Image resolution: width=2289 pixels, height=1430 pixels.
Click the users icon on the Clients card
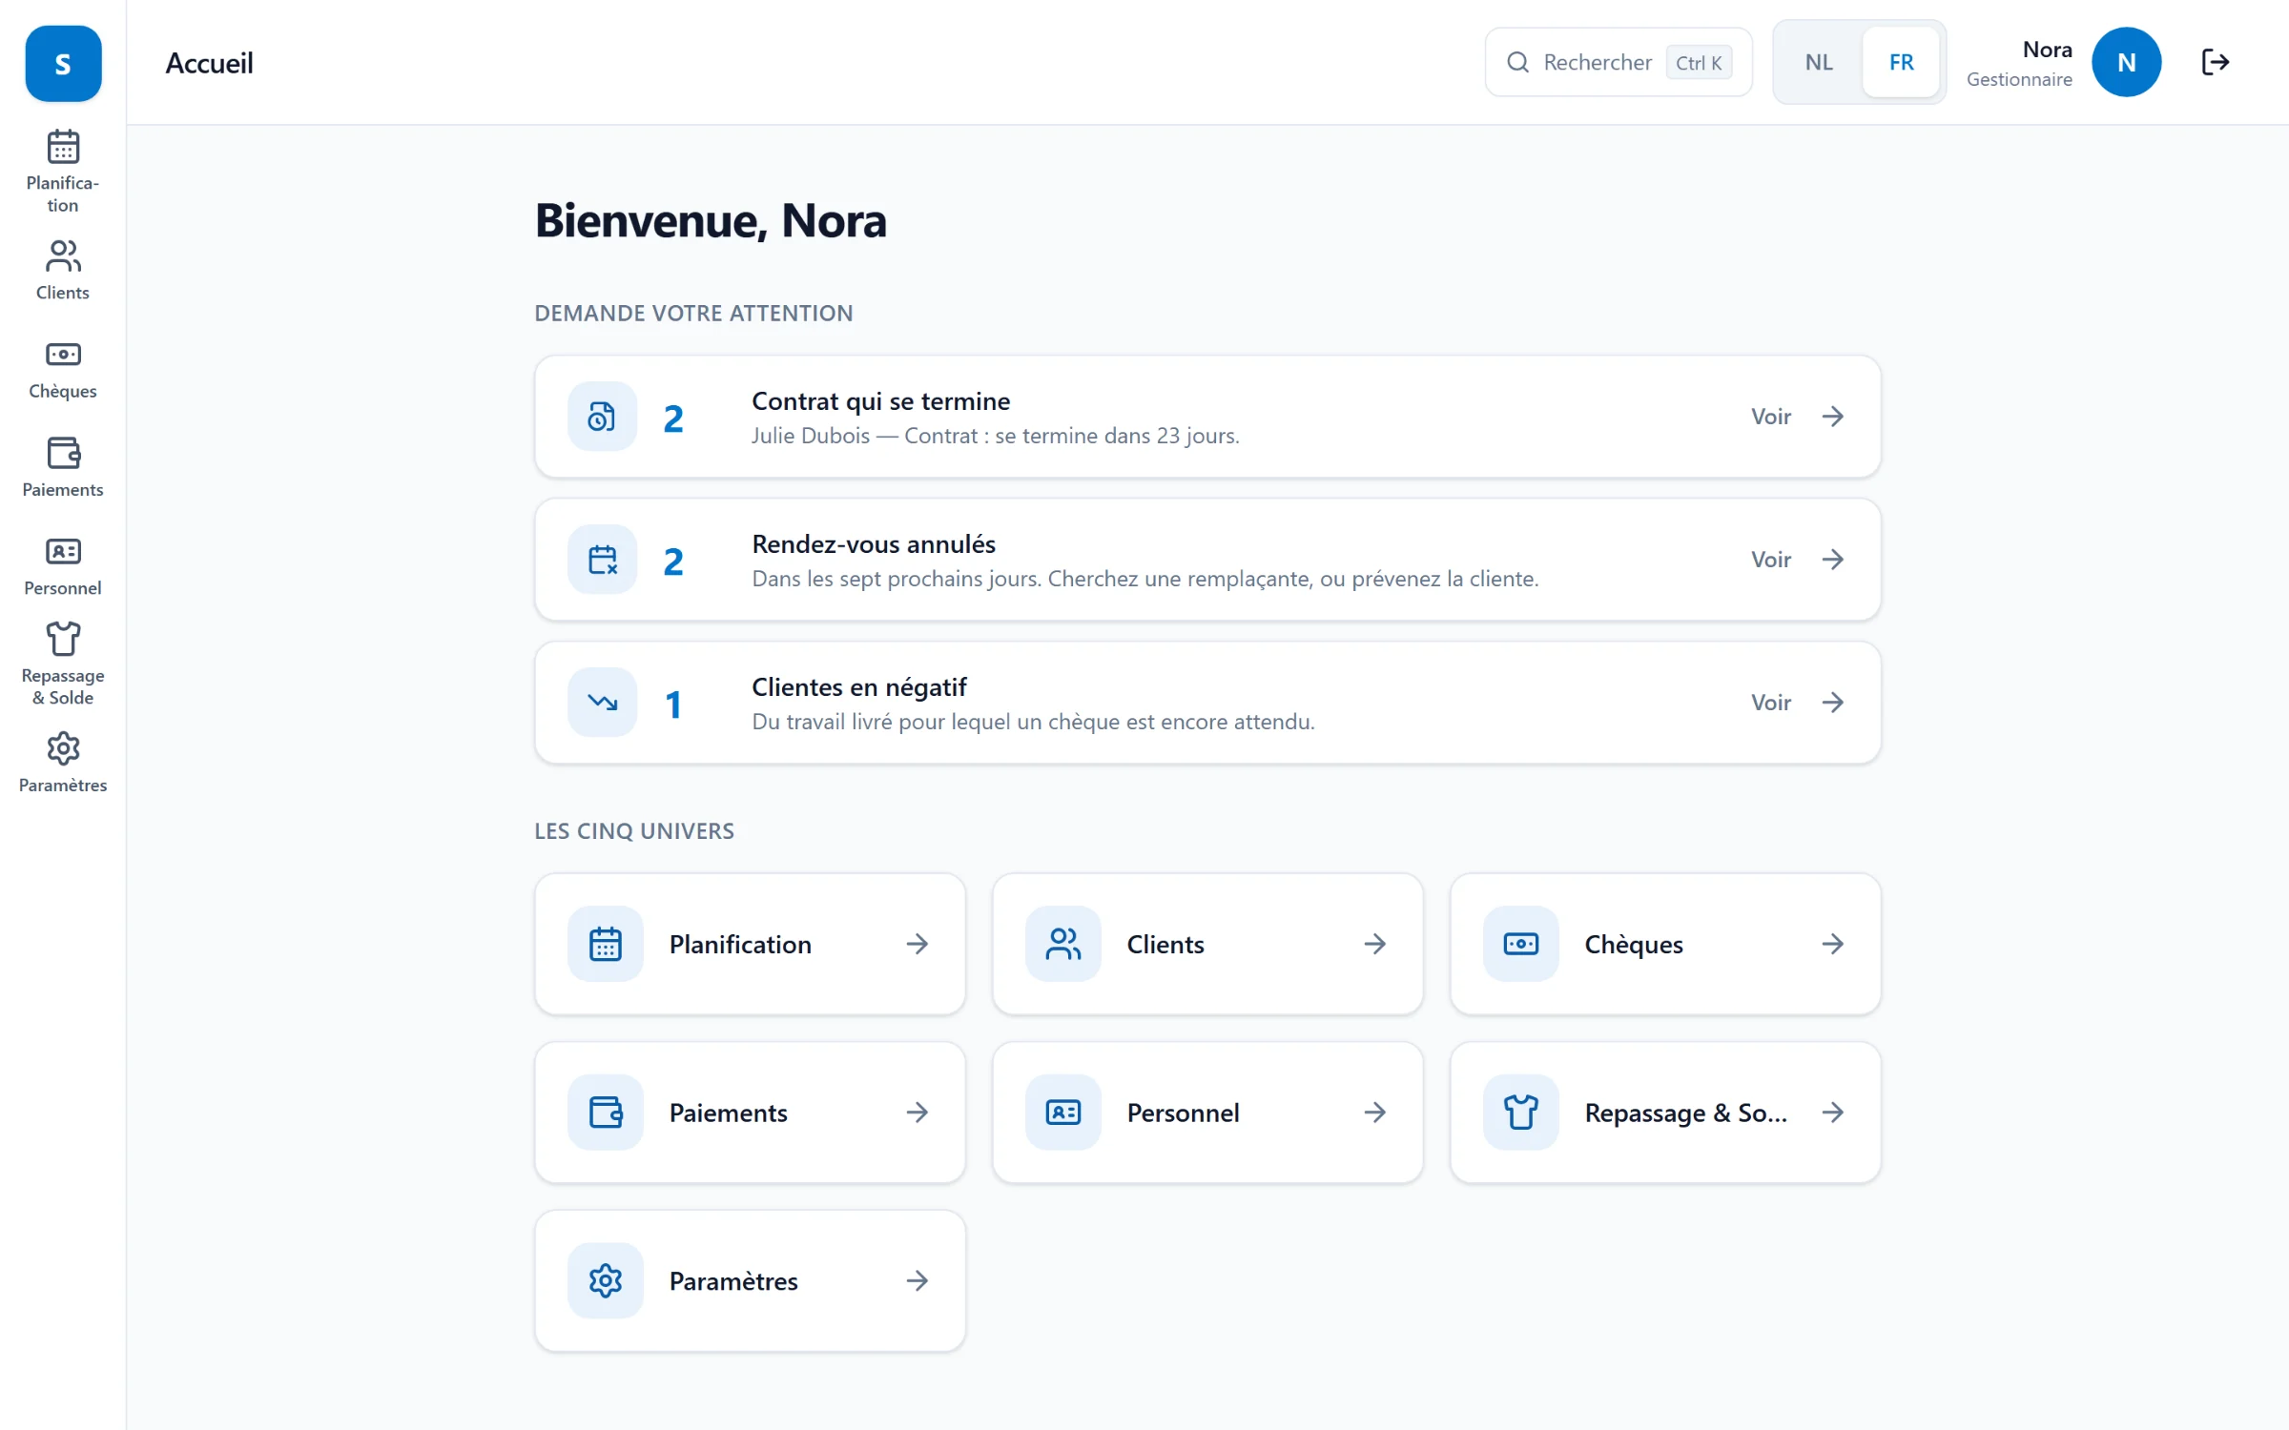(x=1063, y=944)
